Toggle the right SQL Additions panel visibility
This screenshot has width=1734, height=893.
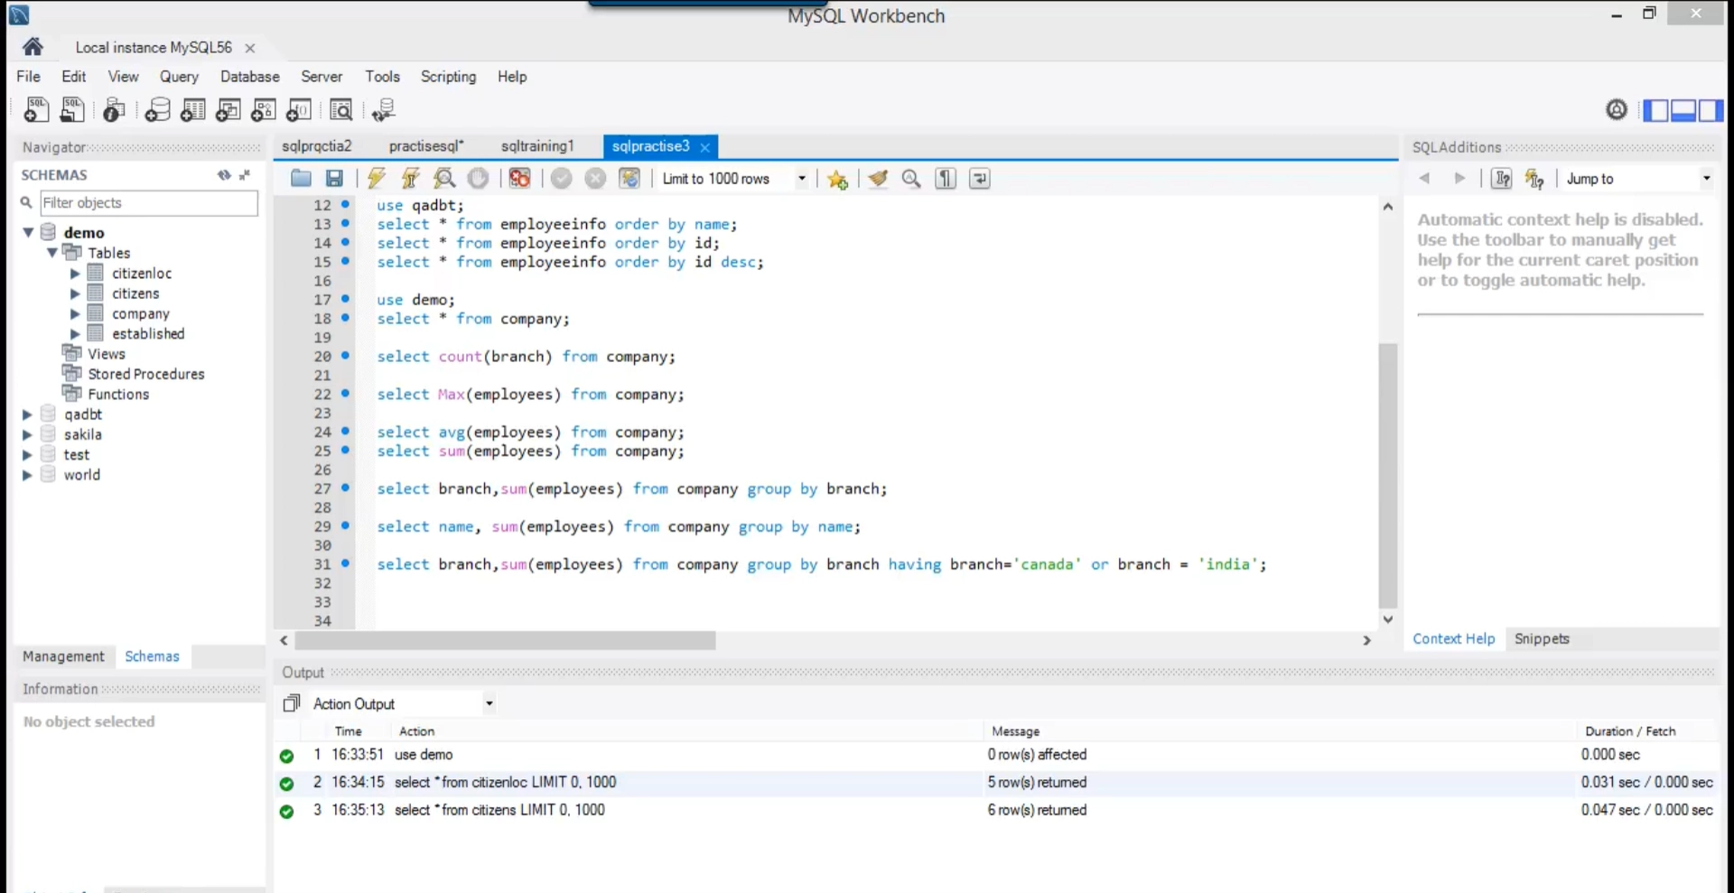1711,110
